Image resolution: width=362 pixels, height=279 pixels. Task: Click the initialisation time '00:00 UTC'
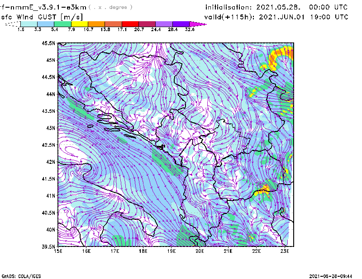pyautogui.click(x=329, y=7)
